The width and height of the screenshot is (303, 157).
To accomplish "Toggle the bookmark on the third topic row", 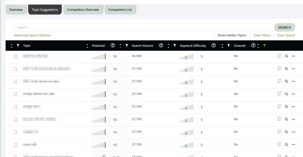I will coord(16,81).
